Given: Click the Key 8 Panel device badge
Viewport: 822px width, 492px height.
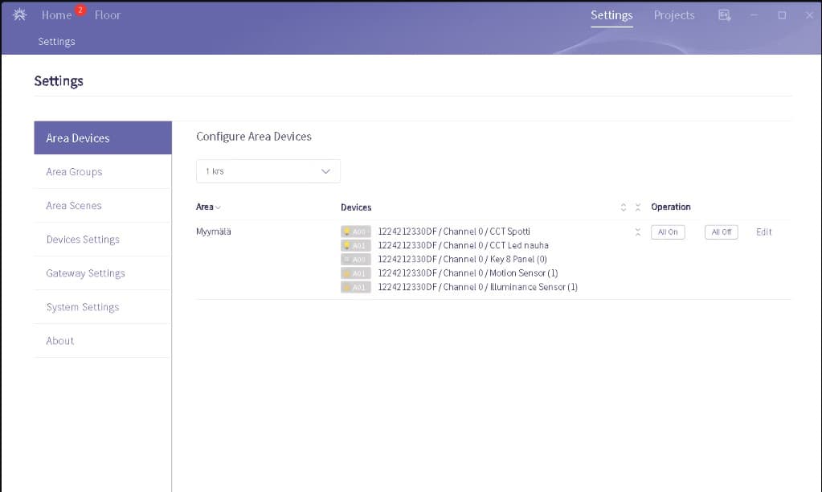Looking at the screenshot, I should (x=355, y=260).
